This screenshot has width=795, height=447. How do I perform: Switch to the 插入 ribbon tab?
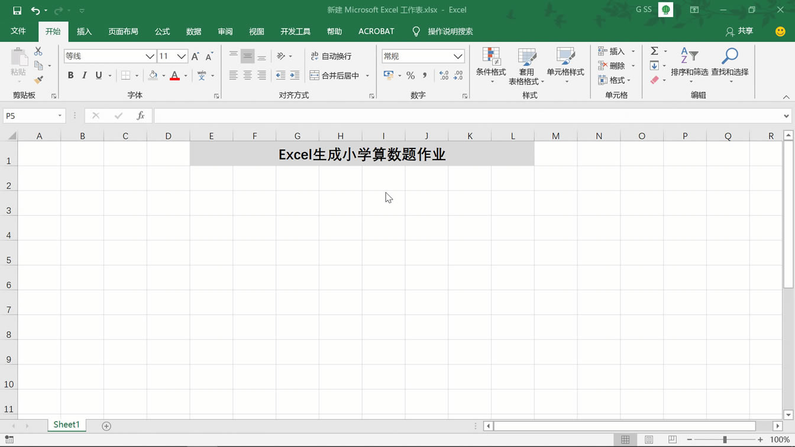coord(84,31)
